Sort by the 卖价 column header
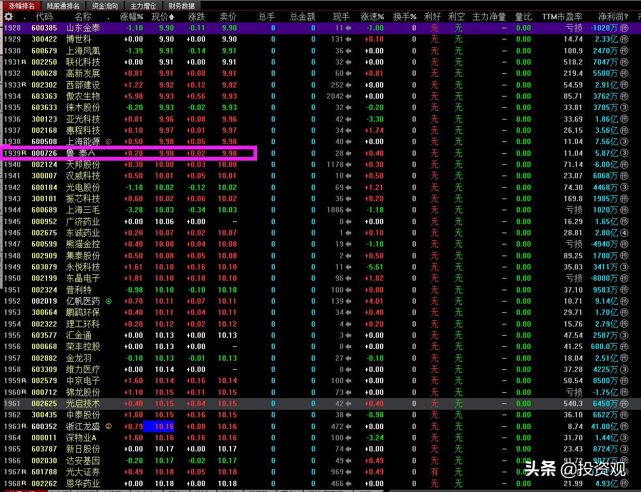The width and height of the screenshot is (641, 492). (228, 17)
